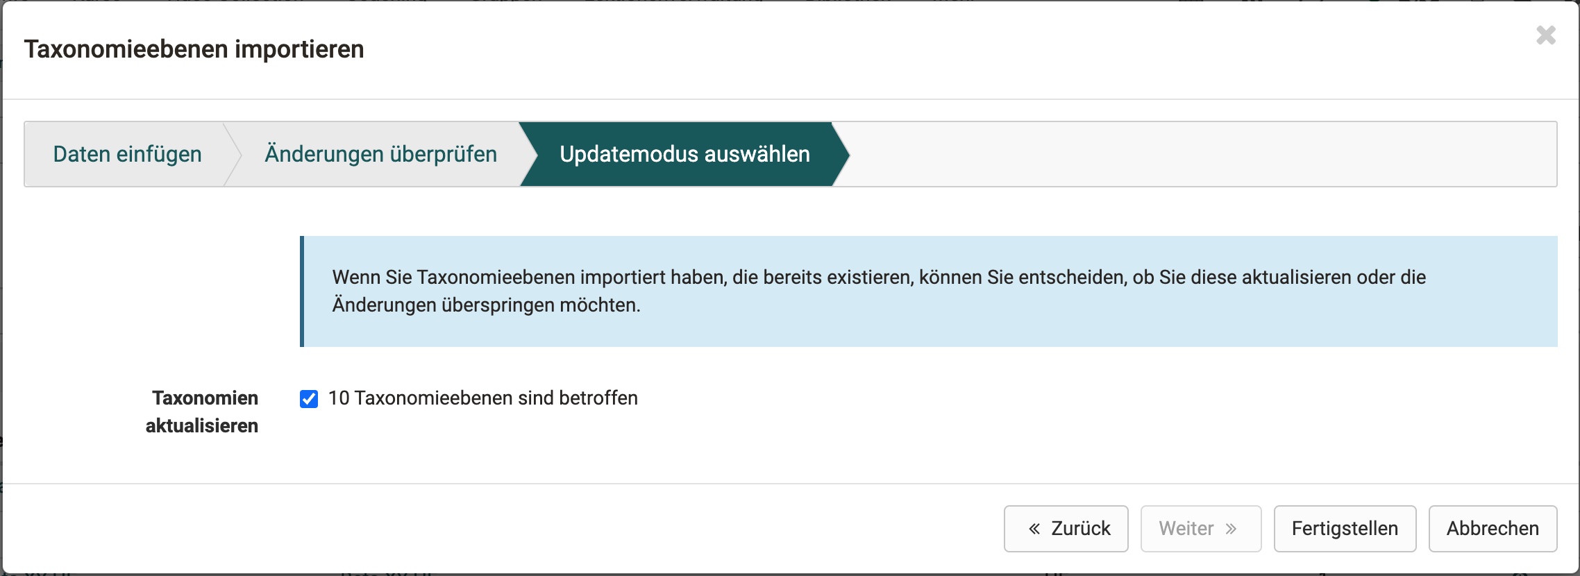The image size is (1580, 576).
Task: Select the active Updatemodus auswählen step
Action: 684,153
